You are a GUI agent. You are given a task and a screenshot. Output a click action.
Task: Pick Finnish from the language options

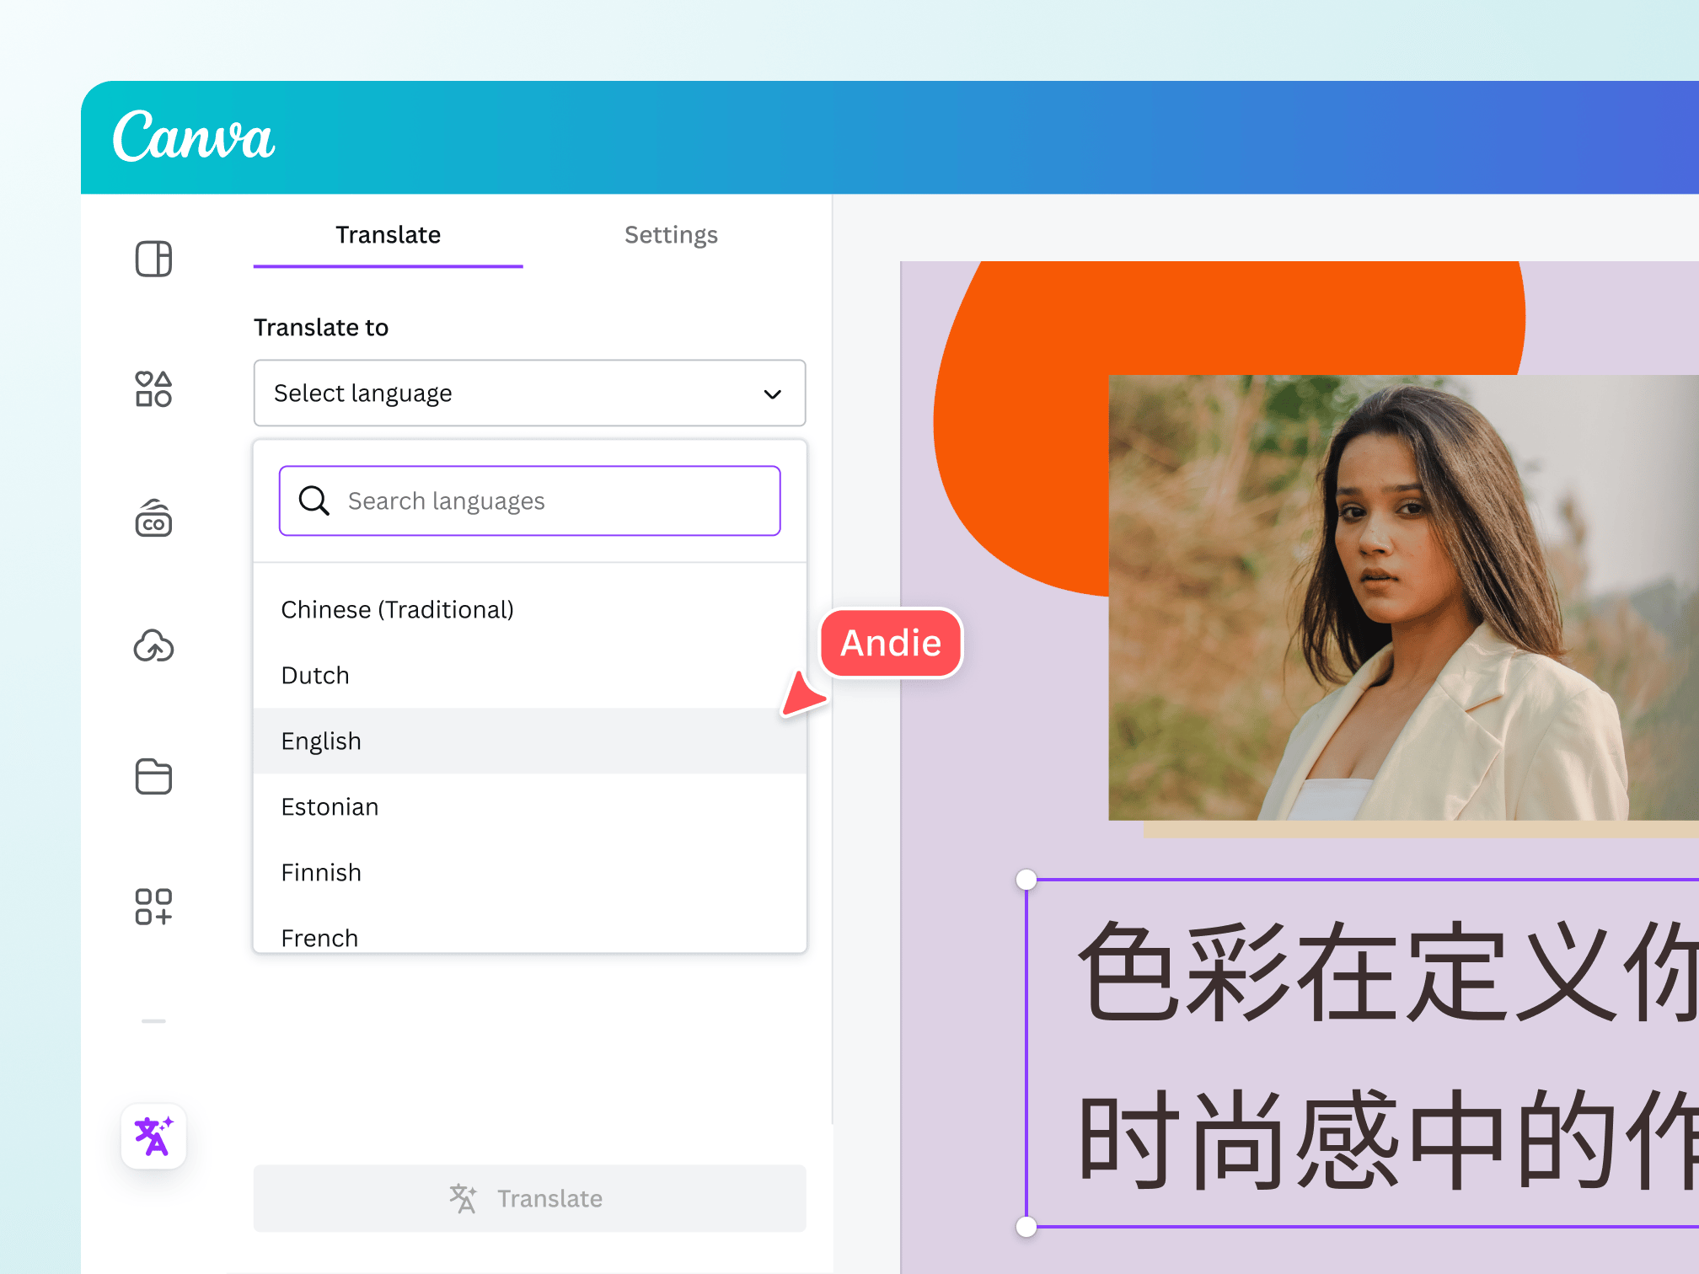point(321,872)
